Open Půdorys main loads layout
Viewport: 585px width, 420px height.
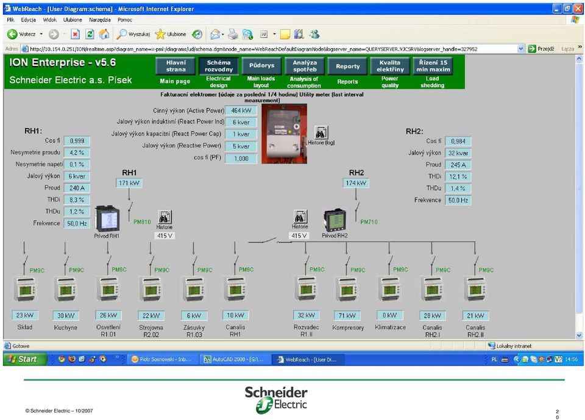pos(261,66)
